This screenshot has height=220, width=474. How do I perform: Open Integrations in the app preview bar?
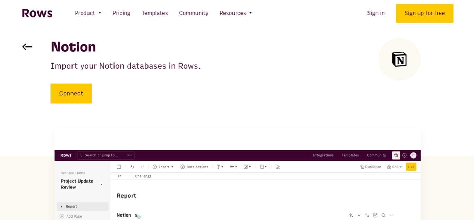(x=323, y=155)
